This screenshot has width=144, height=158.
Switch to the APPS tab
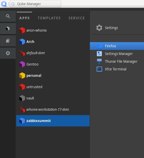[x=24, y=18]
